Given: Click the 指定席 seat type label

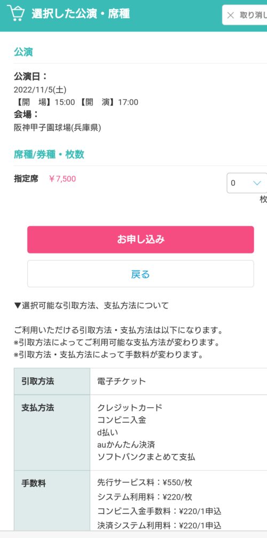Looking at the screenshot, I should pyautogui.click(x=26, y=179).
